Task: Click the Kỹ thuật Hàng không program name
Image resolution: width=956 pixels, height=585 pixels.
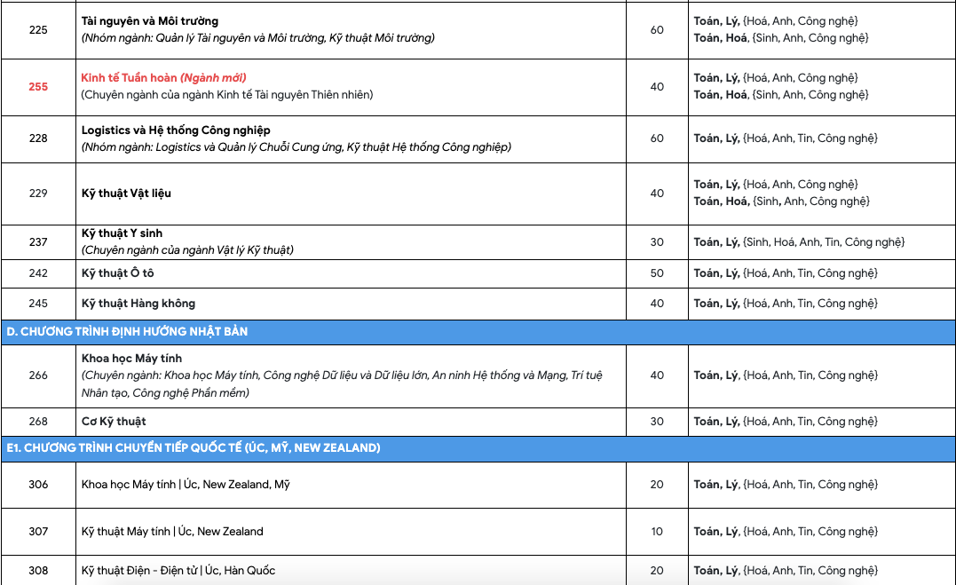Action: 138,304
